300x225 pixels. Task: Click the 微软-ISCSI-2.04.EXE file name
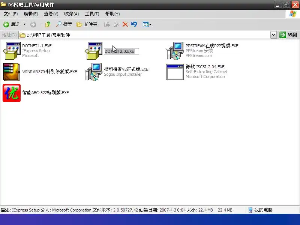[x=205, y=67]
